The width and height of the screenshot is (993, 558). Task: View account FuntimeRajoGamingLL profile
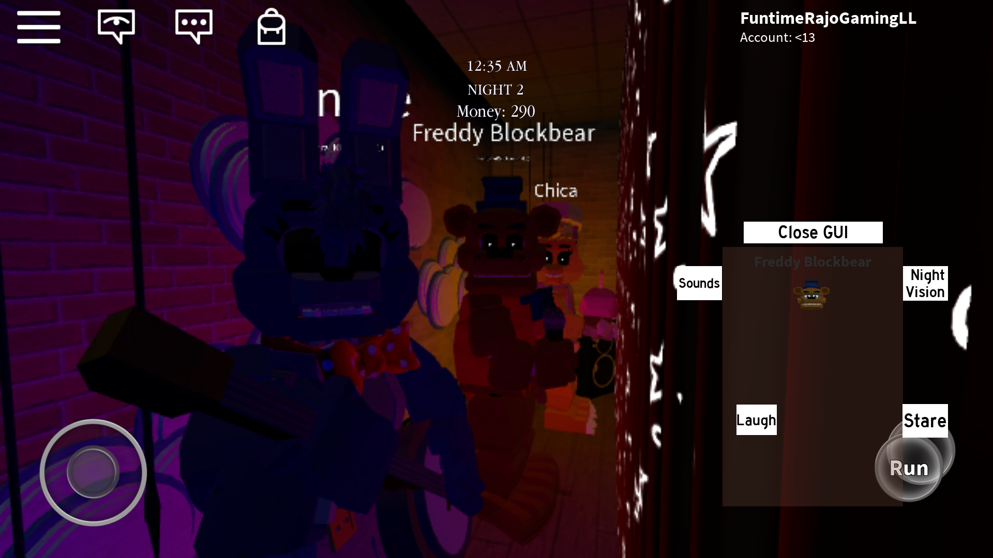click(827, 18)
